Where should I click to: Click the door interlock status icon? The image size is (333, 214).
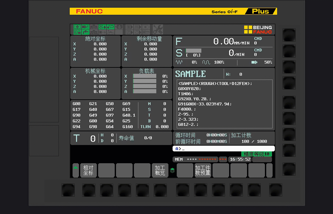coord(77,27)
